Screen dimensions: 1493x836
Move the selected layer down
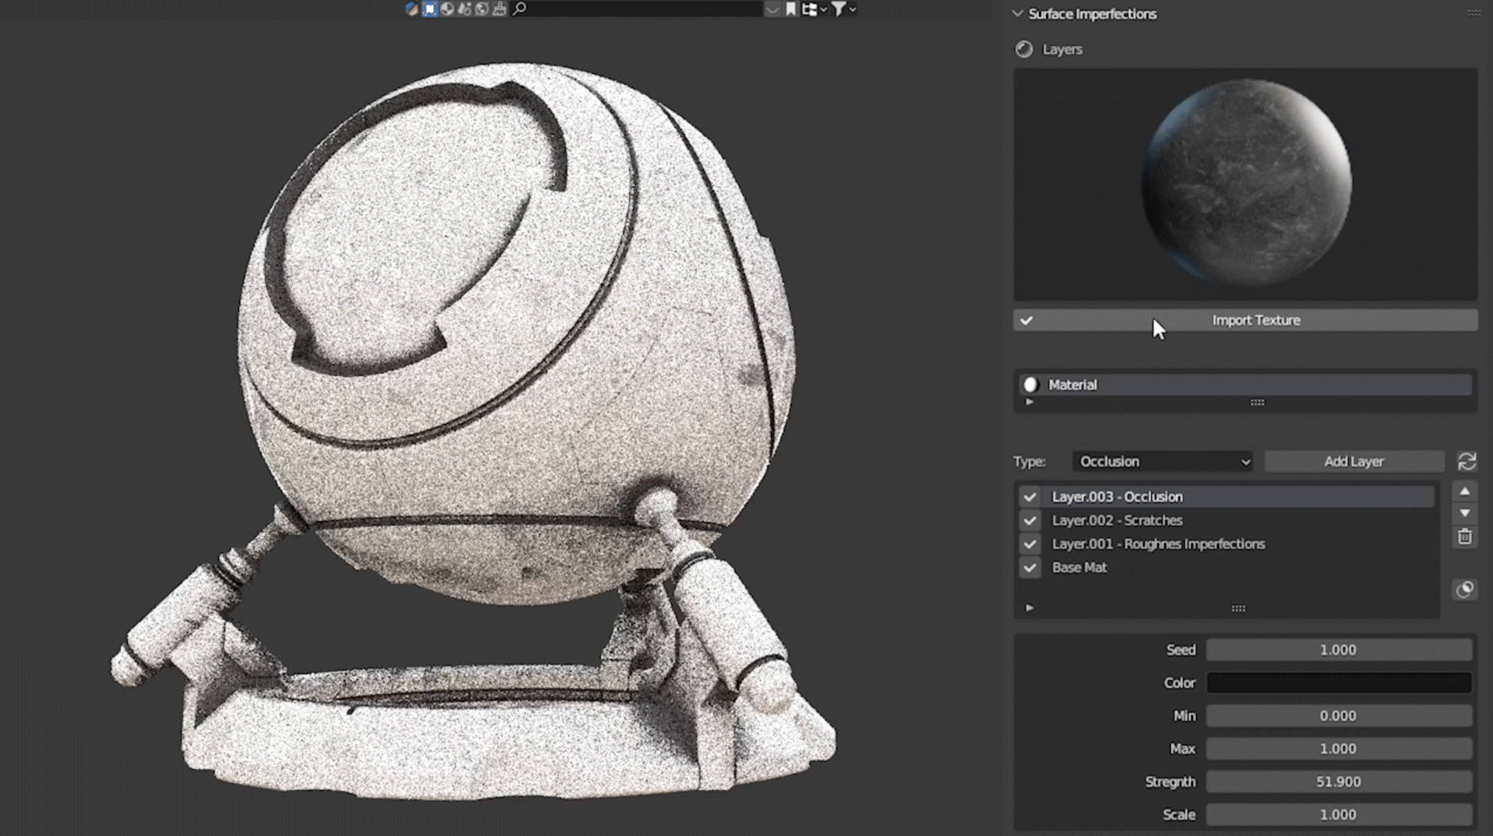[x=1465, y=513]
